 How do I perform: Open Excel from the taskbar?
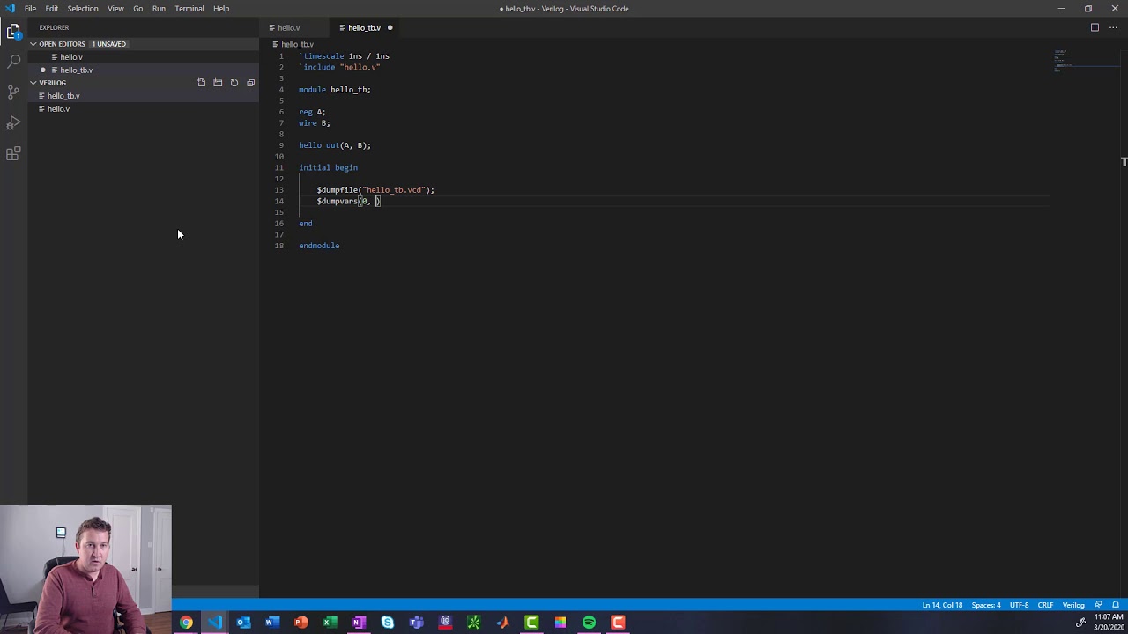pyautogui.click(x=330, y=623)
